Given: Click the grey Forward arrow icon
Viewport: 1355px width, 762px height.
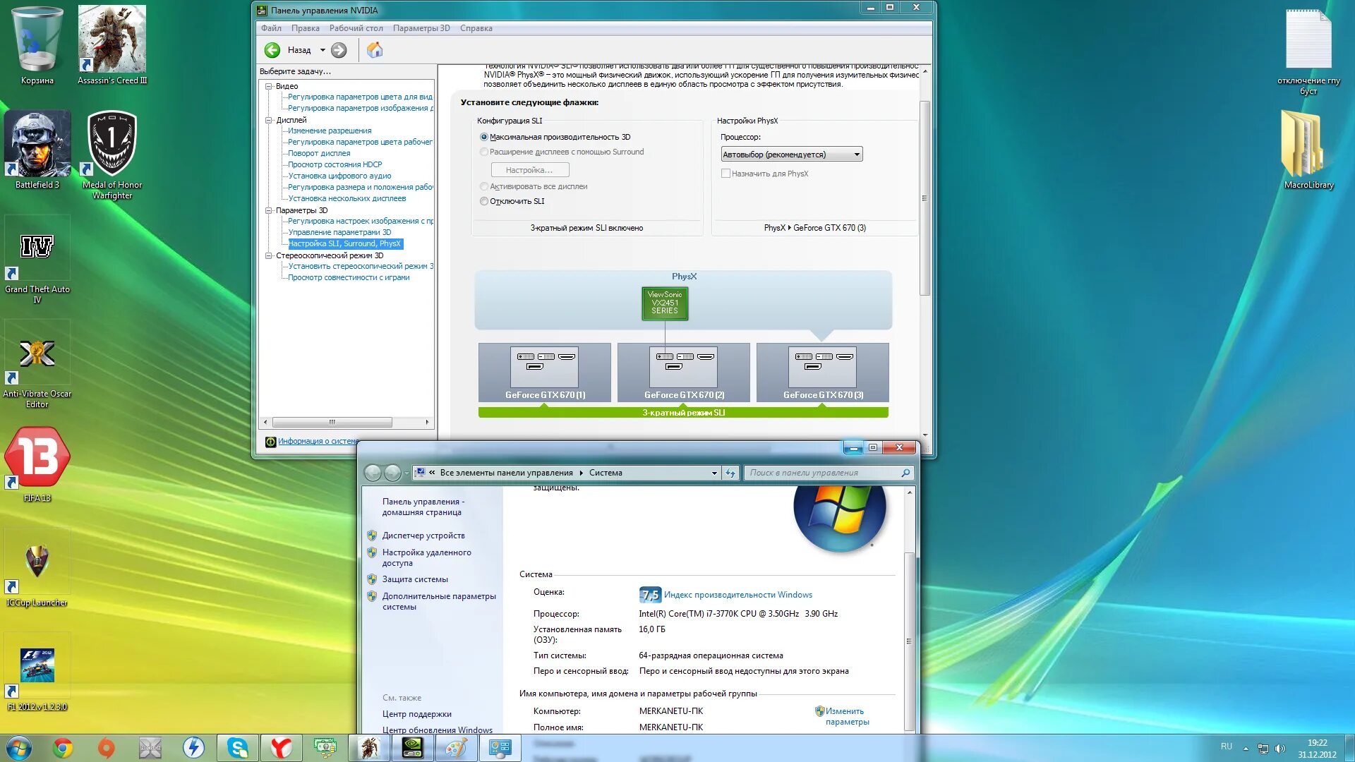Looking at the screenshot, I should point(339,50).
